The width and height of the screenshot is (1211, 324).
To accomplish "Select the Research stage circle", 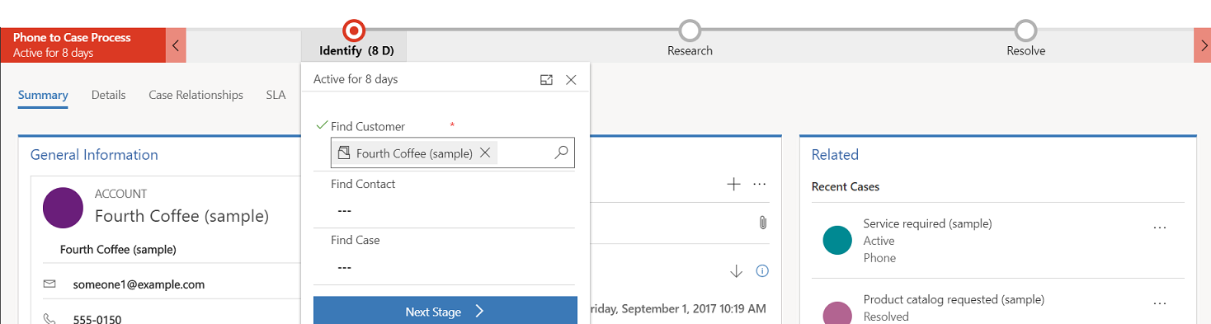I will pyautogui.click(x=690, y=31).
